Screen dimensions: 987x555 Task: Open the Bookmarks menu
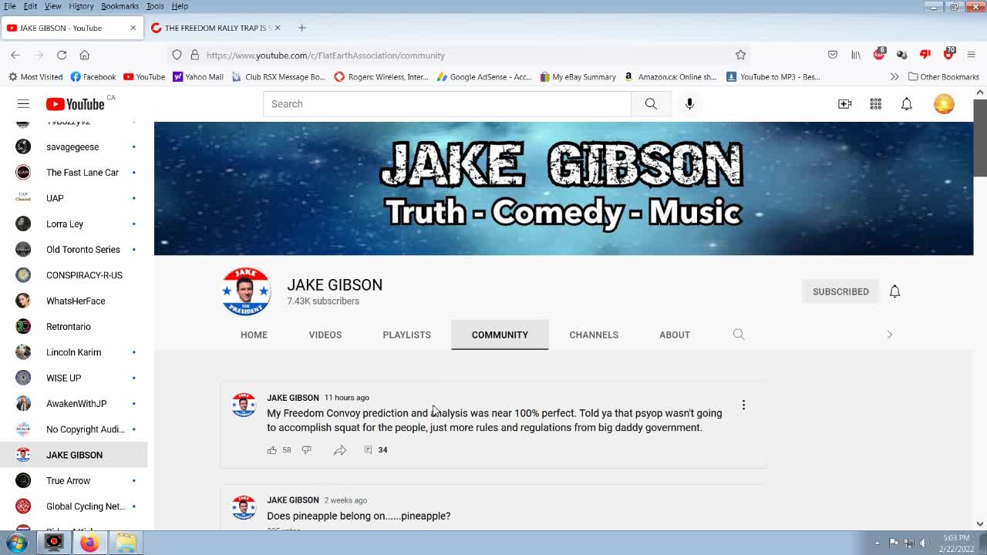click(120, 6)
